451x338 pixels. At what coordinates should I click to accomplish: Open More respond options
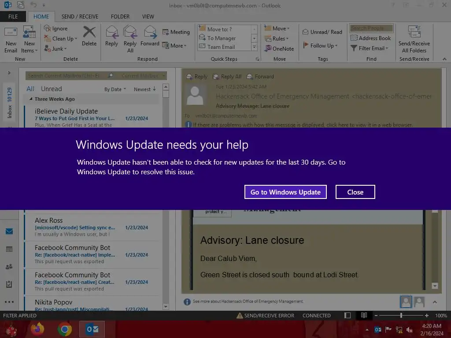tap(174, 45)
